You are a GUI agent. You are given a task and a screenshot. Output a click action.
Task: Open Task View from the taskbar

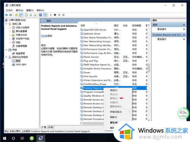pos(22,139)
